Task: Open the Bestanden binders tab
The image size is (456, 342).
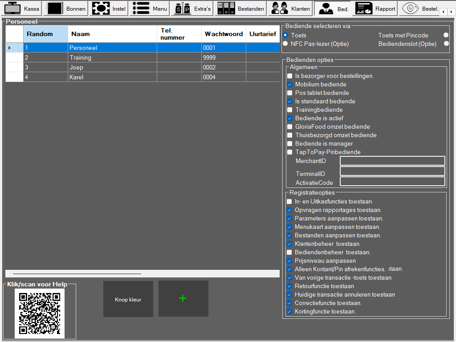Action: click(241, 8)
